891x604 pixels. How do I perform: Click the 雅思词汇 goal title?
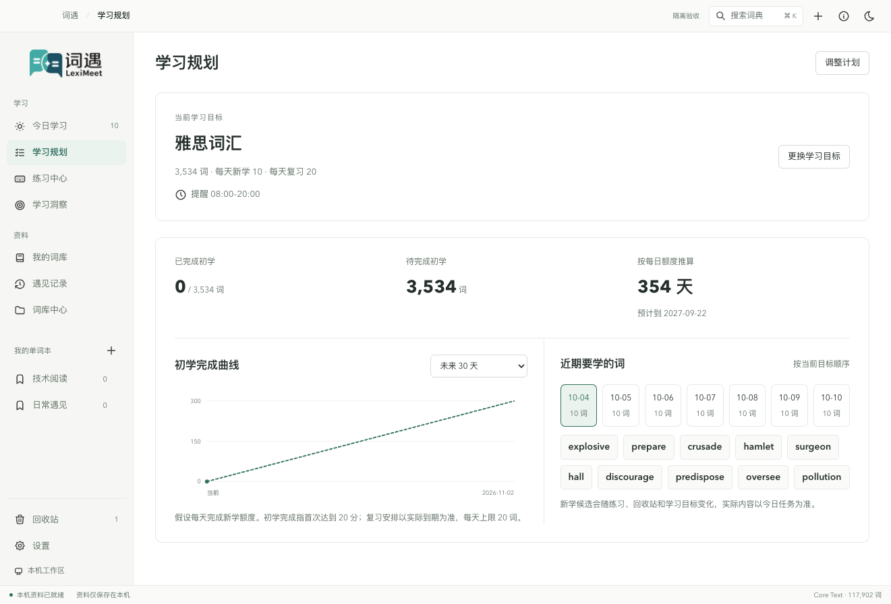click(x=208, y=143)
